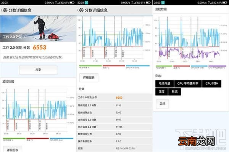Select 日期 row in score table
229x152 pixels.
[114, 149]
